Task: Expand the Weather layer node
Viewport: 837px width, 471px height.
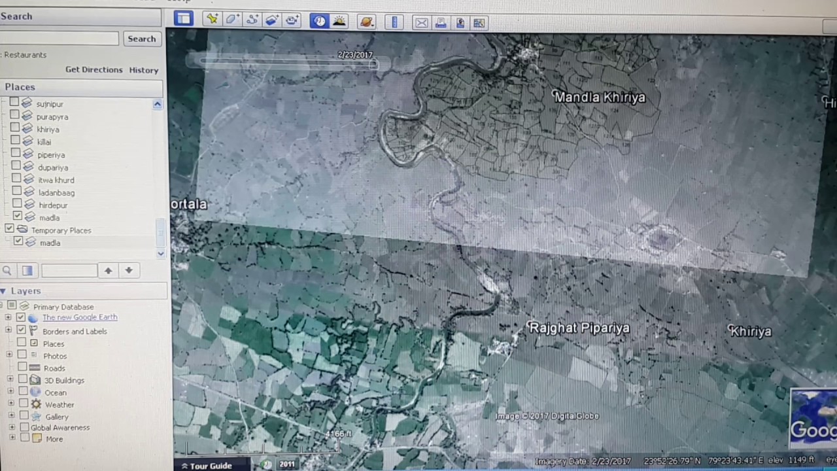Action: tap(10, 404)
